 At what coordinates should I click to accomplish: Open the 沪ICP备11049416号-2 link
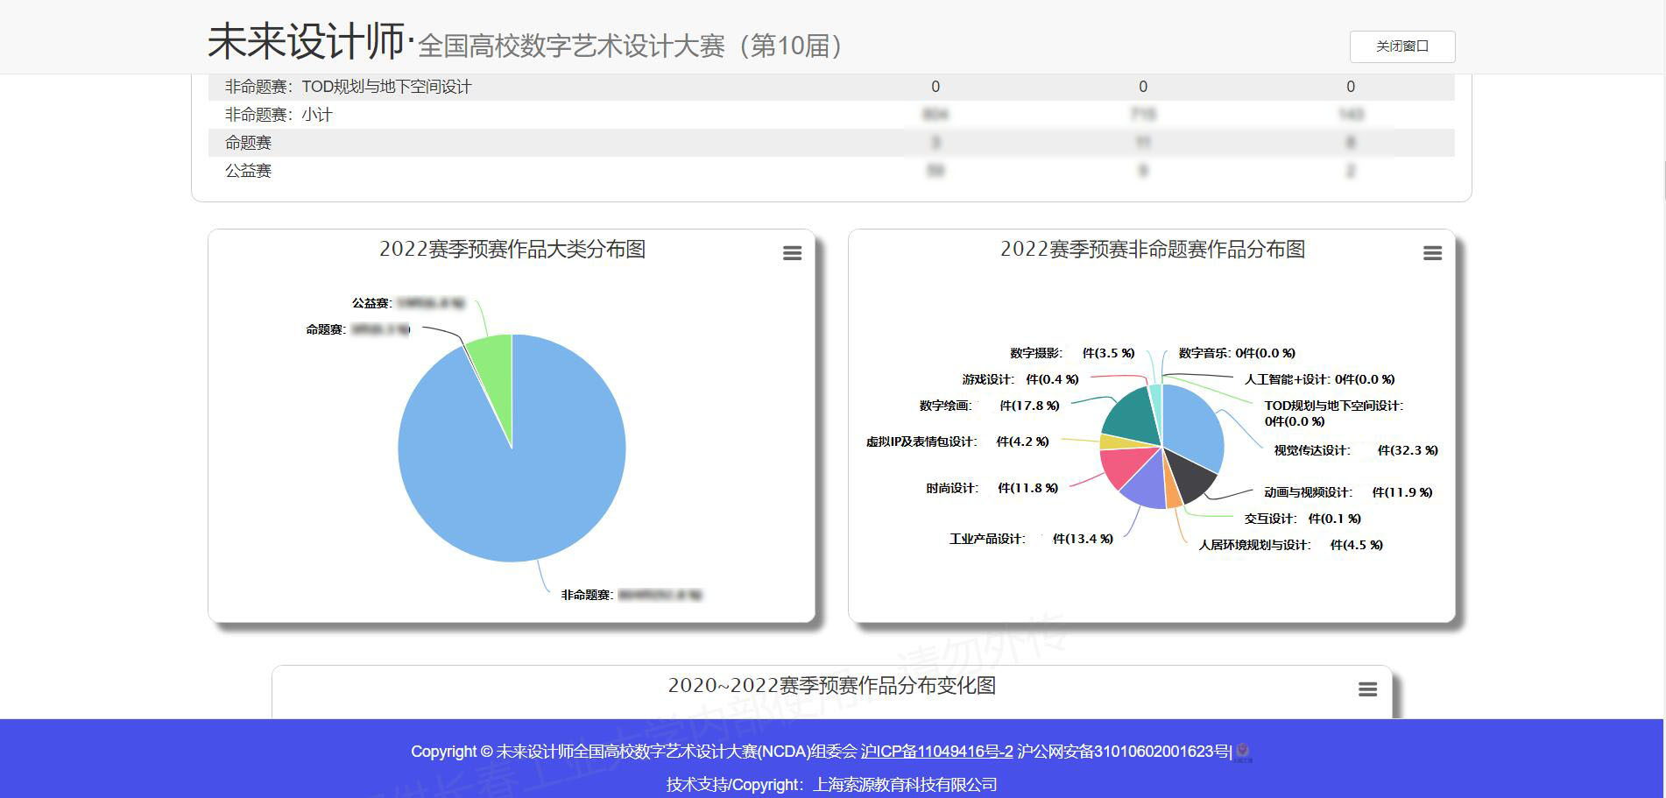[936, 752]
